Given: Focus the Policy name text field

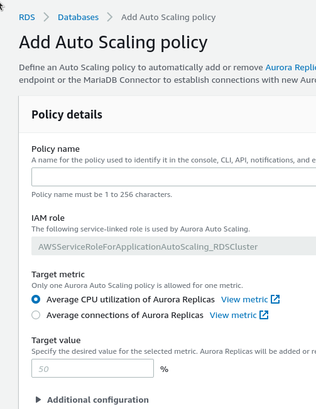Looking at the screenshot, I should click(173, 177).
